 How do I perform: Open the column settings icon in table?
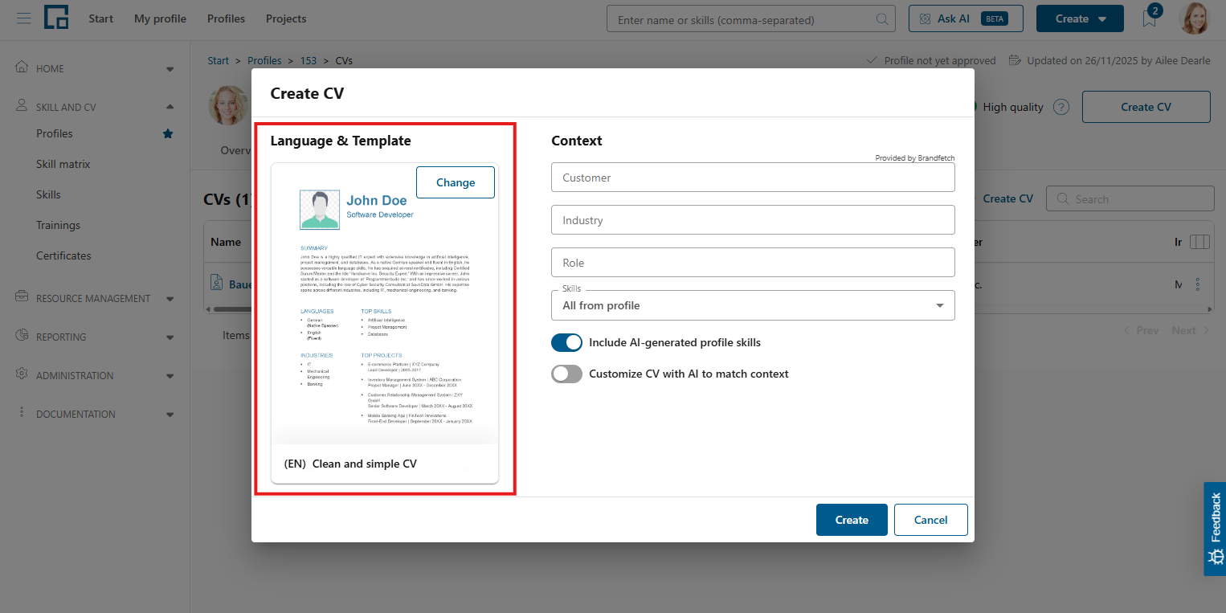coord(1199,242)
